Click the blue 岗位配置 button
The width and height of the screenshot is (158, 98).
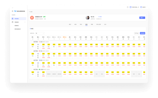(143, 33)
